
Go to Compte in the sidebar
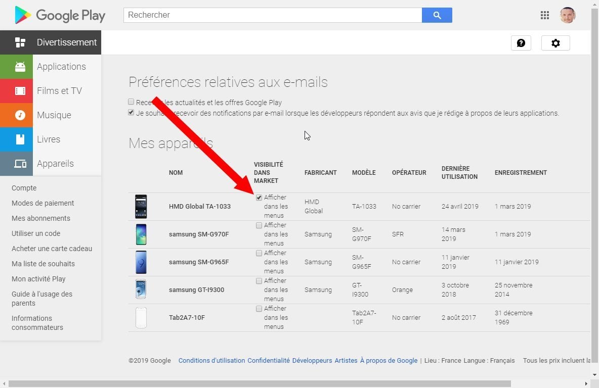coord(24,188)
